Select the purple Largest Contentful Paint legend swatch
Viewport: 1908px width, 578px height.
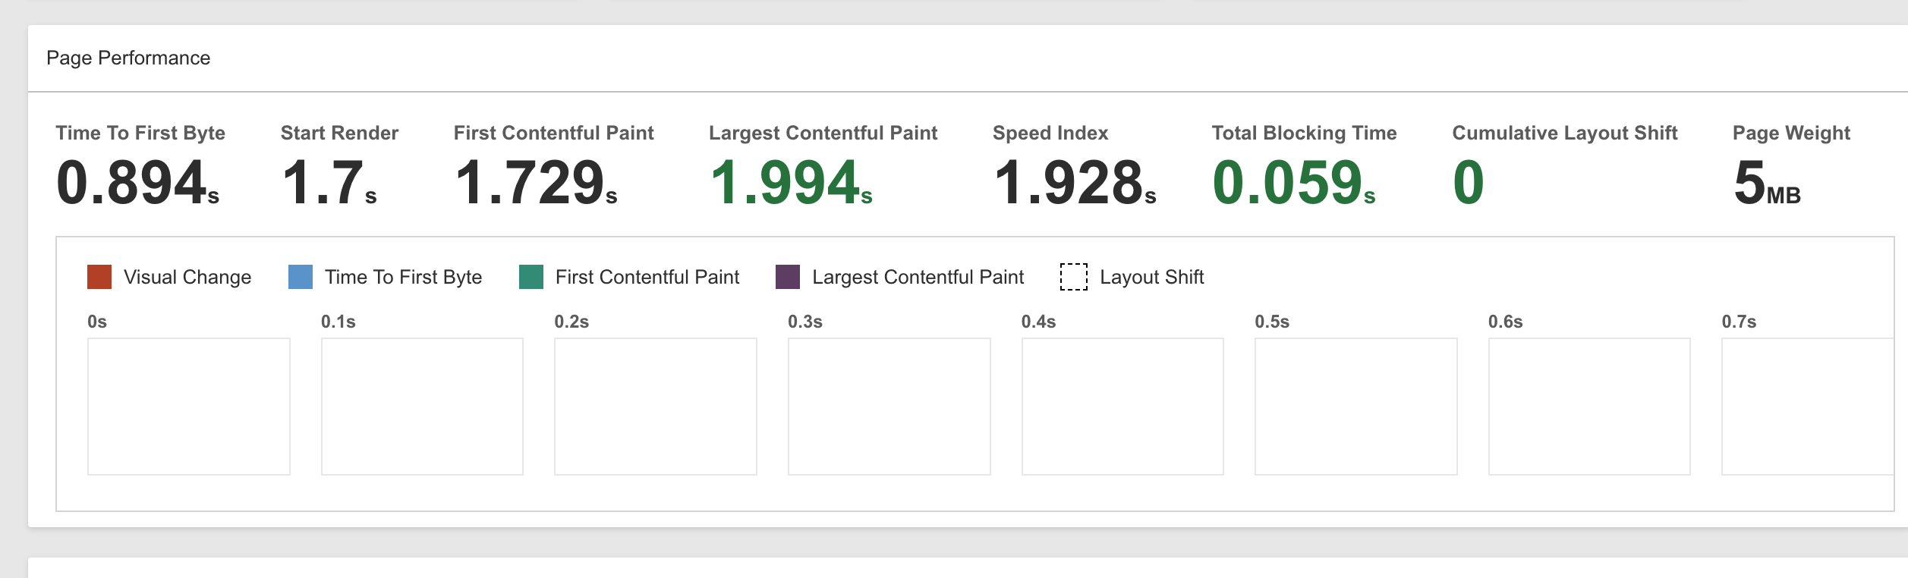pos(788,277)
